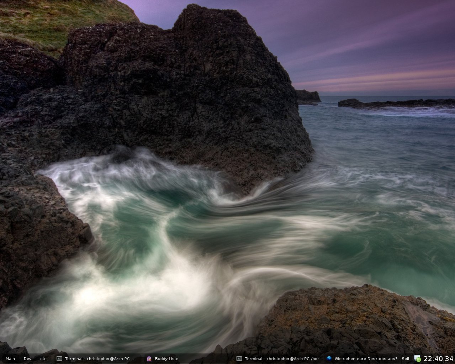Click the Terminal icon for the /hor session
Image resolution: width=455 pixels, height=364 pixels.
click(239, 359)
